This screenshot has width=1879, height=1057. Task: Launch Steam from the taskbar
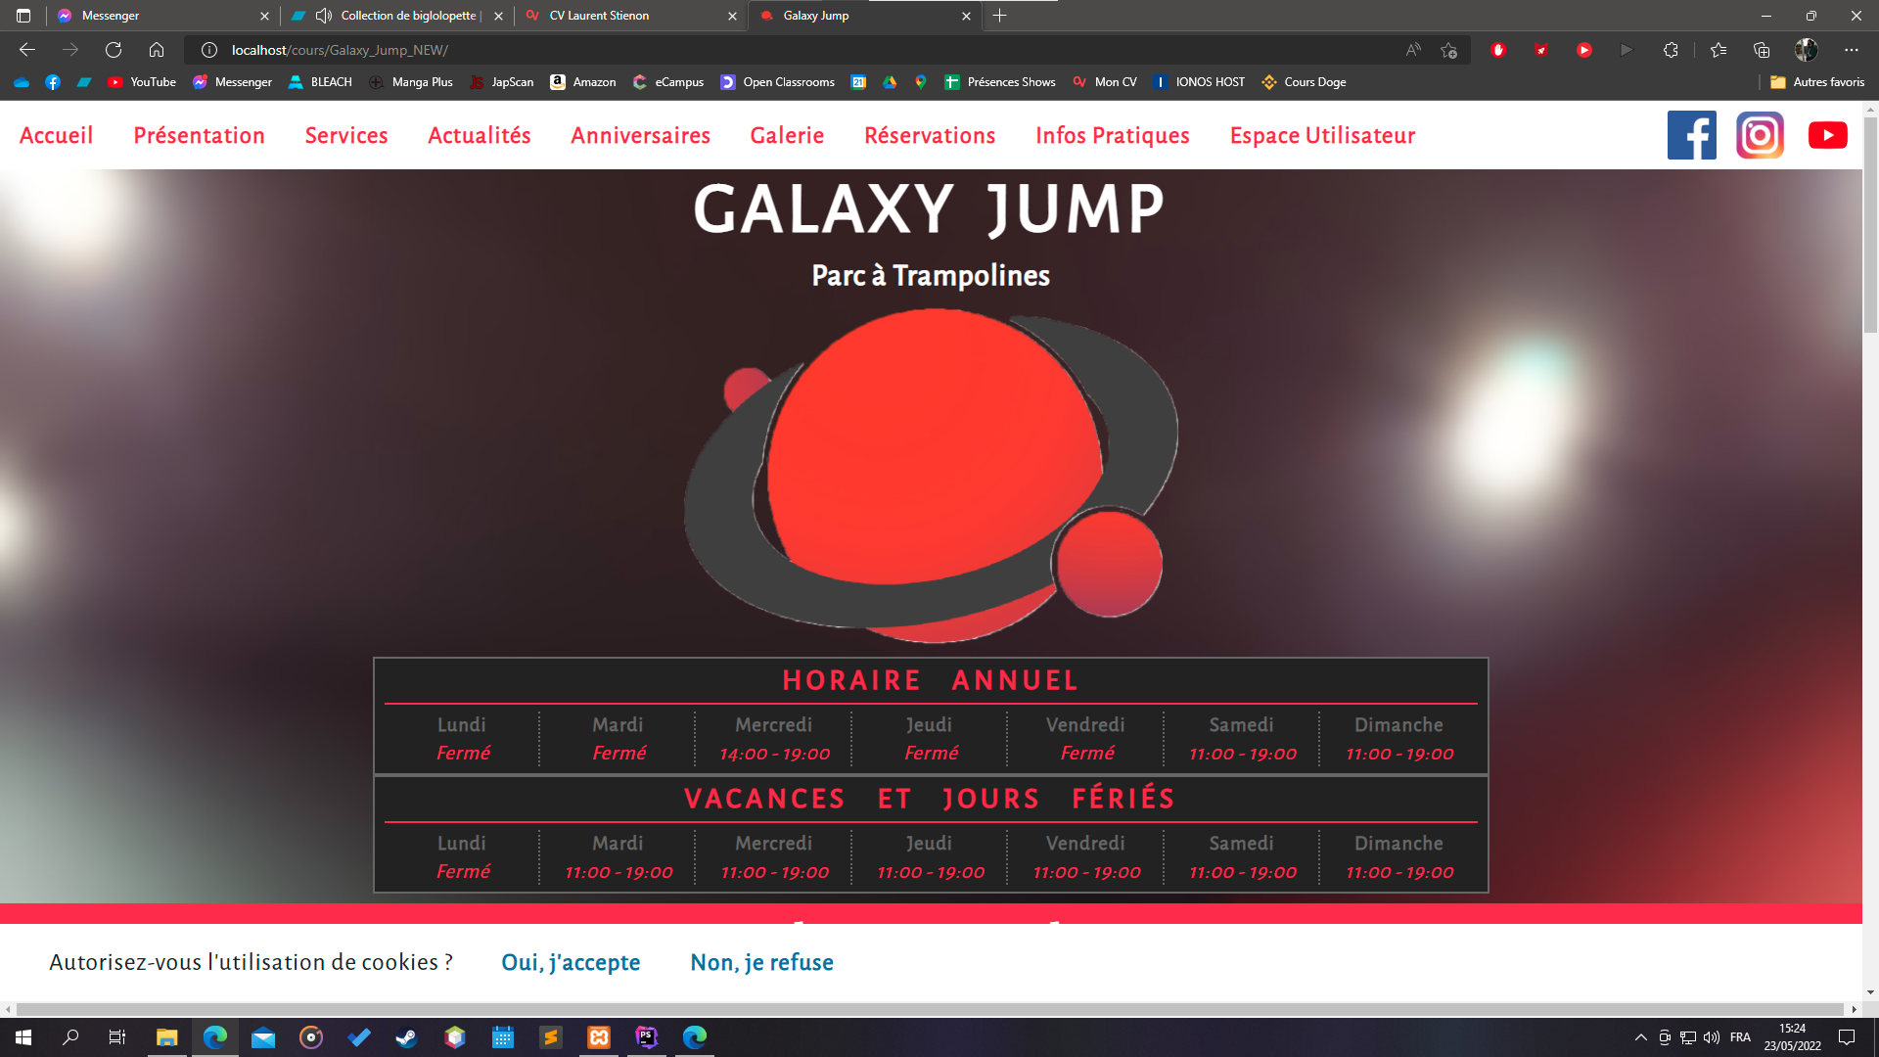[x=406, y=1037]
